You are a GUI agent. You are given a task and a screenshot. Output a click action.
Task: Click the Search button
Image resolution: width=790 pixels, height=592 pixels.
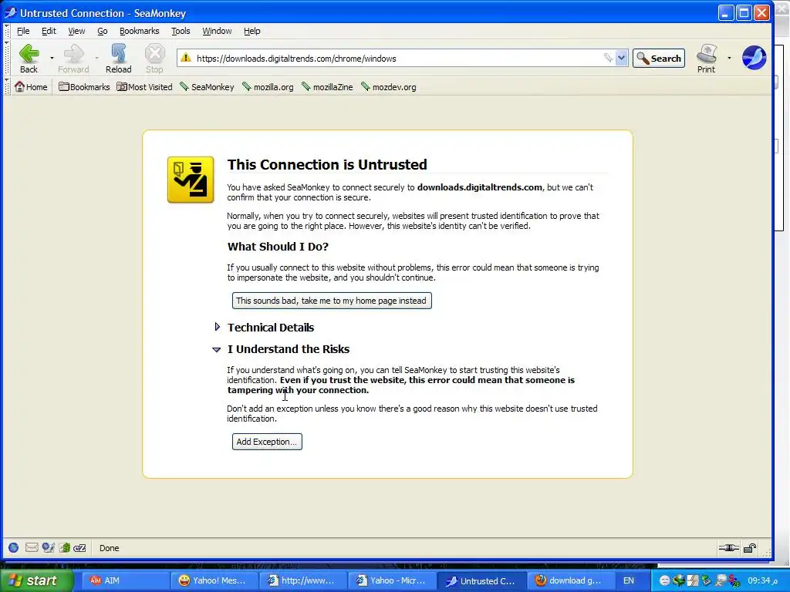[659, 59]
